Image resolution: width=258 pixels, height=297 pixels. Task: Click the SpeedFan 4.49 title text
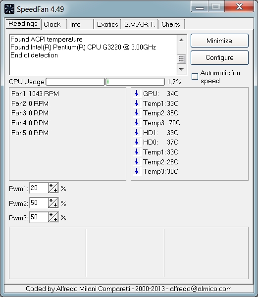tap(40, 9)
